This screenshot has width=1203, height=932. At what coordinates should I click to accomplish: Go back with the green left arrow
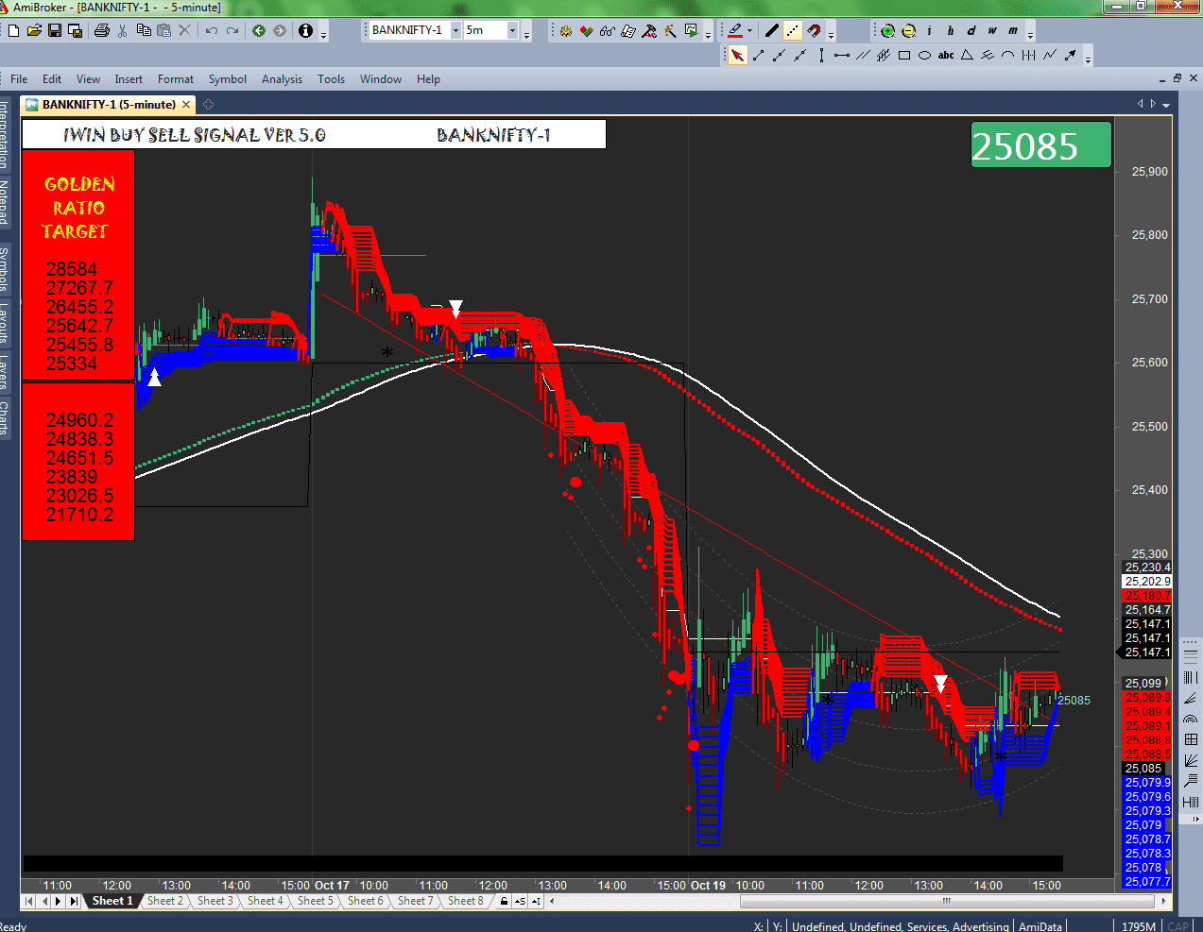click(259, 30)
